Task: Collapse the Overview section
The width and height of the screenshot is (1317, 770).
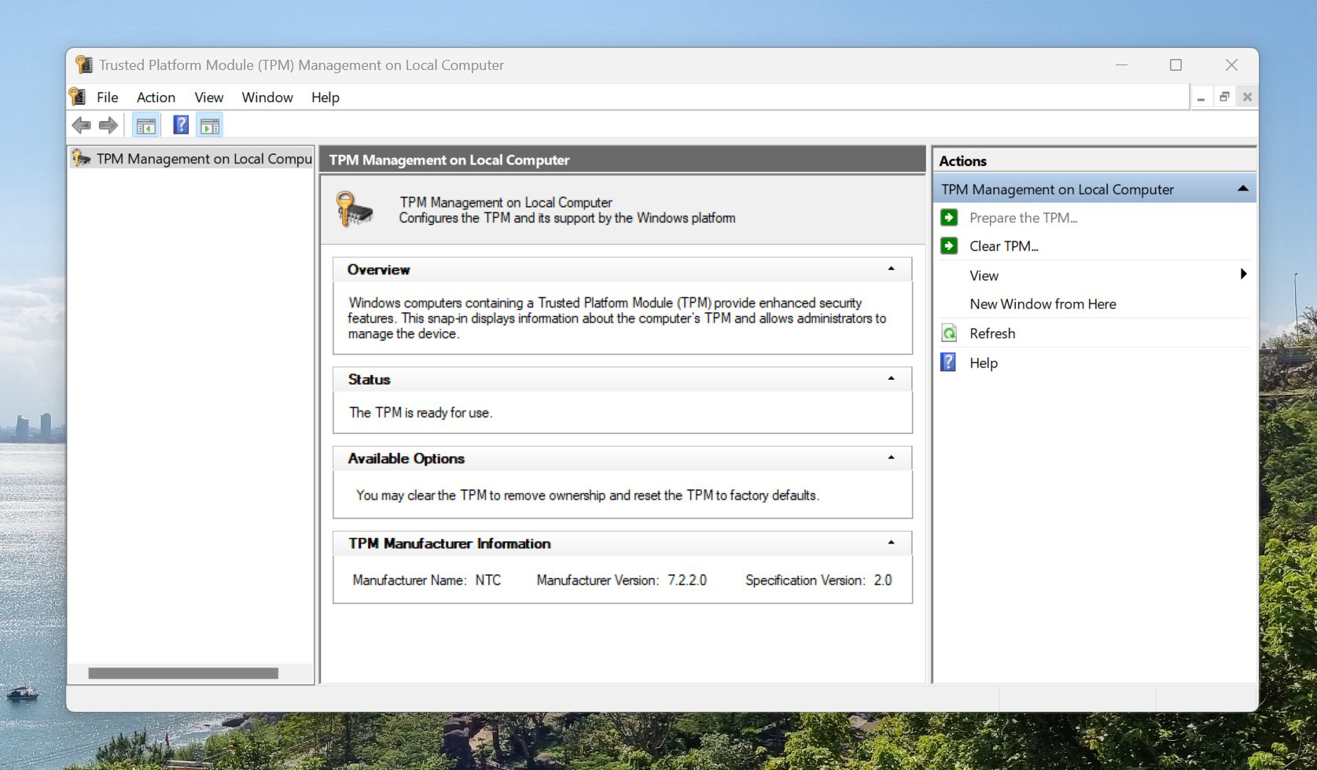Action: [x=891, y=269]
